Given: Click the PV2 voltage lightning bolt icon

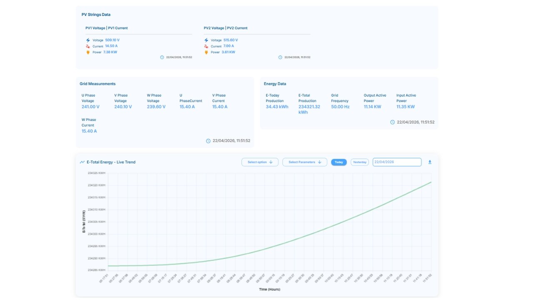Looking at the screenshot, I should click(x=206, y=40).
